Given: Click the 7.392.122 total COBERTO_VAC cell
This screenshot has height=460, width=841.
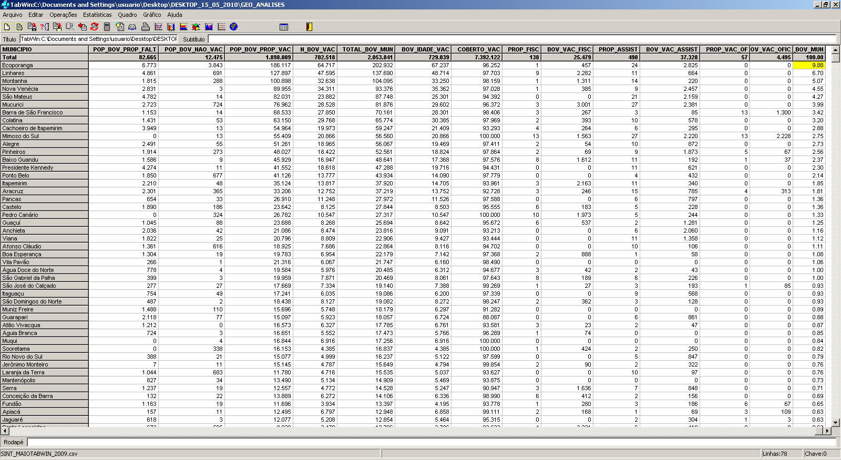Looking at the screenshot, I should [477, 57].
